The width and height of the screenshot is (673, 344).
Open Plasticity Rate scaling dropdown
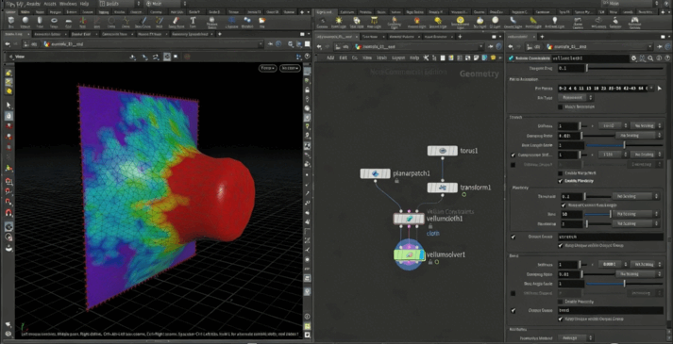[635, 214]
